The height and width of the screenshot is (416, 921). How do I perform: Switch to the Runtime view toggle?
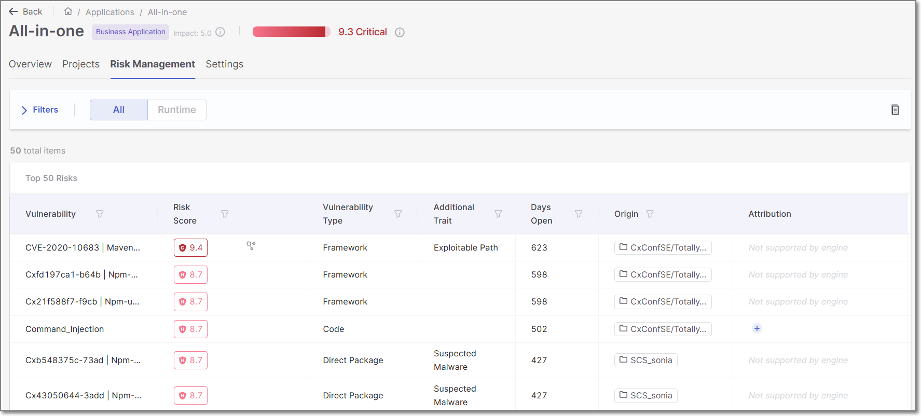pyautogui.click(x=177, y=110)
